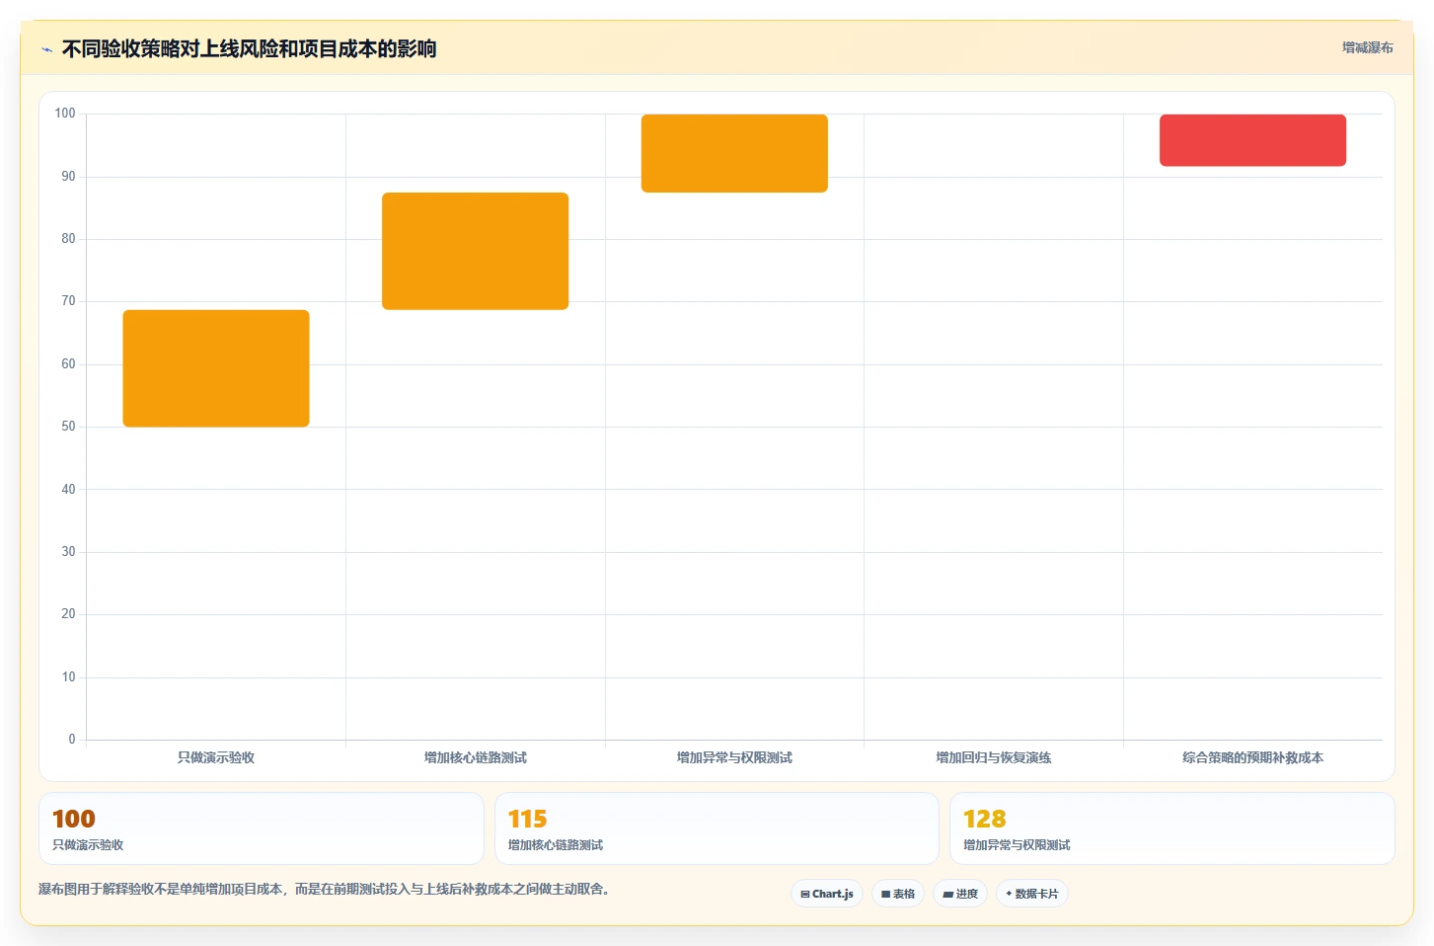This screenshot has height=946, width=1434.
Task: Select the 表格 tag pill
Action: click(898, 894)
